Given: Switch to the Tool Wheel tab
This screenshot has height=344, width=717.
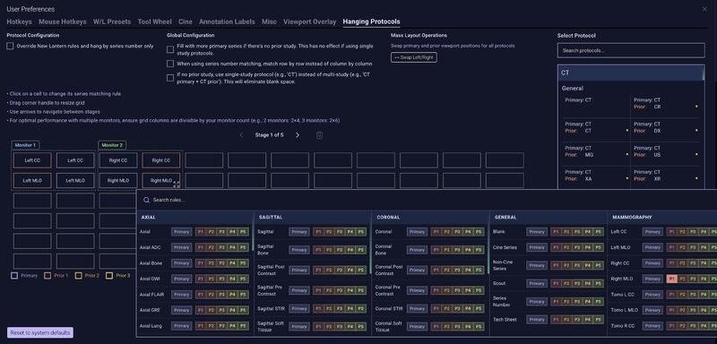Looking at the screenshot, I should [x=154, y=21].
